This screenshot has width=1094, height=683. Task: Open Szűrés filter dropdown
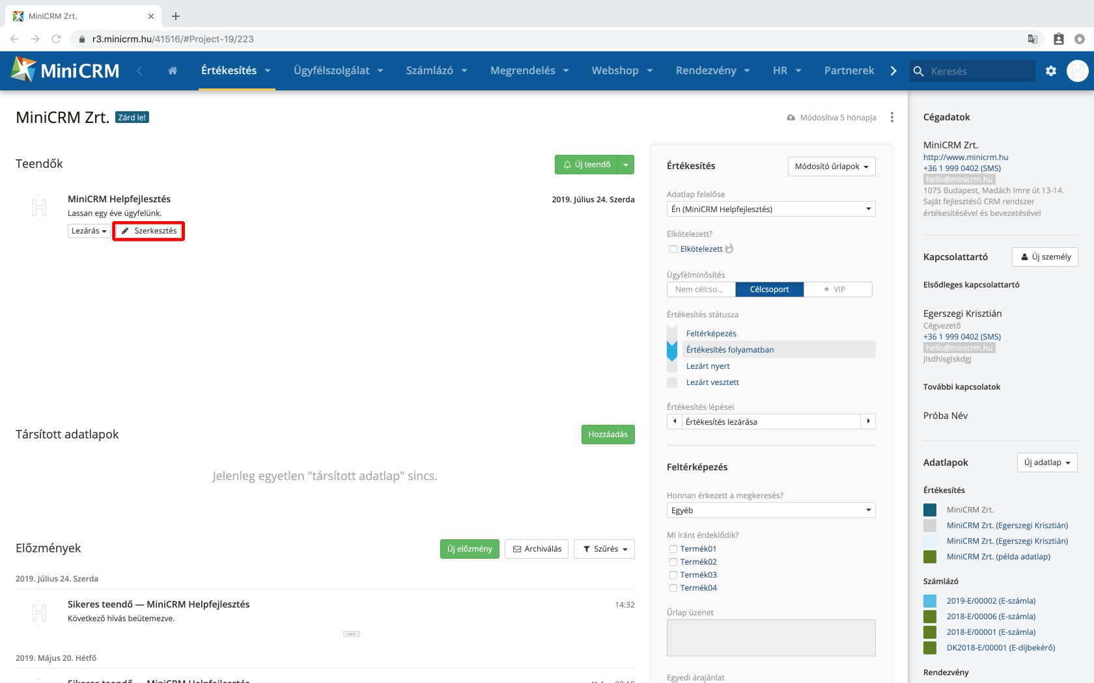tap(604, 549)
